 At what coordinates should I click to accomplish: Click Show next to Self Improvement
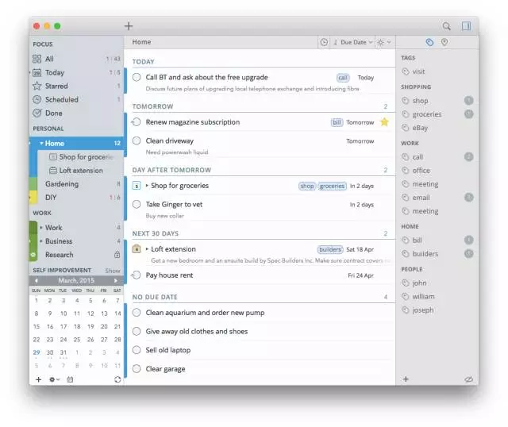[113, 270]
